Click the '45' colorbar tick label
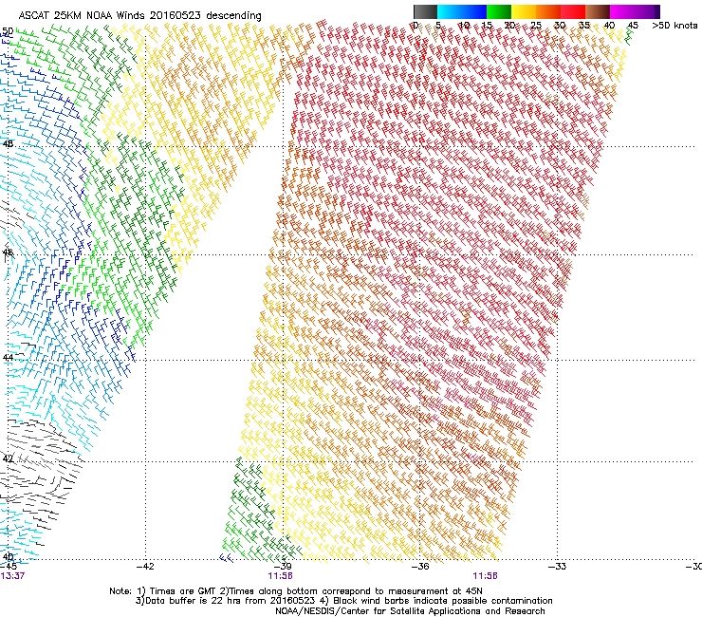 pyautogui.click(x=633, y=26)
